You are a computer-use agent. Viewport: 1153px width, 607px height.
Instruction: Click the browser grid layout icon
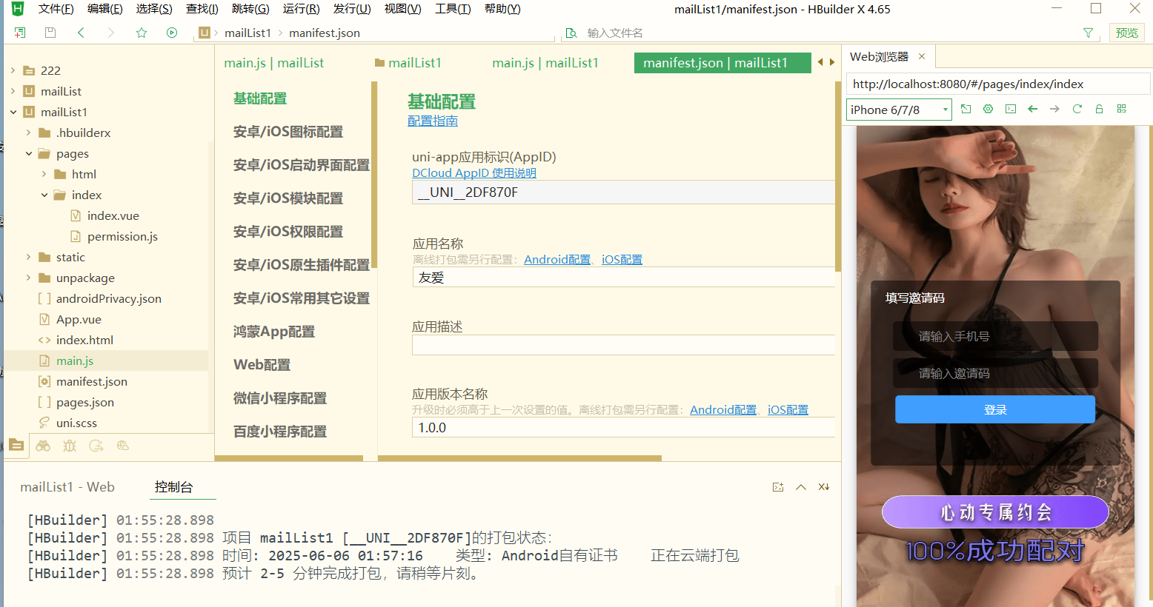1122,109
